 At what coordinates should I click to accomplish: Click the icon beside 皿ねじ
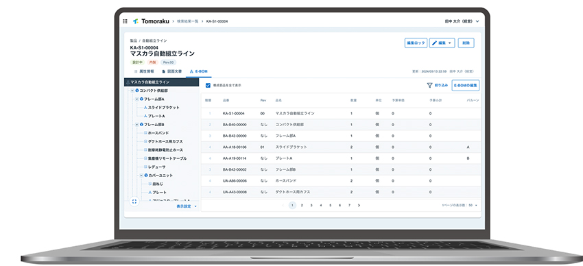[150, 184]
